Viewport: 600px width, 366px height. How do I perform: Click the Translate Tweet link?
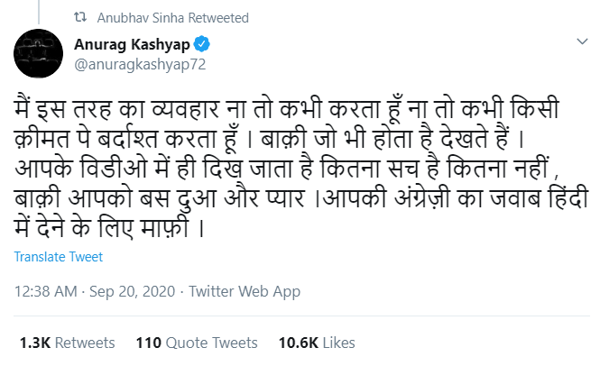click(59, 257)
